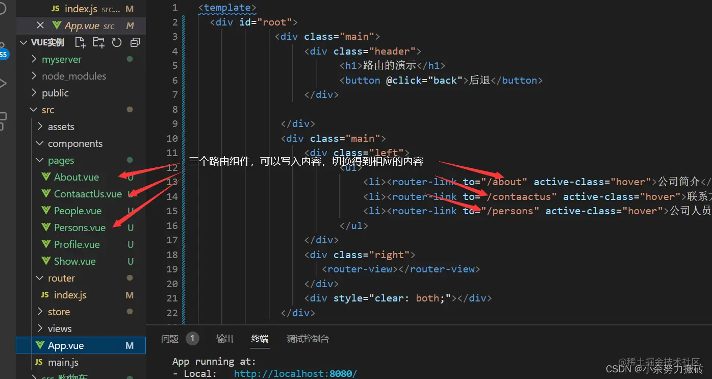Click "clear: both;" style on line 21
Viewport: 712px width, 379px height.
[x=410, y=298]
